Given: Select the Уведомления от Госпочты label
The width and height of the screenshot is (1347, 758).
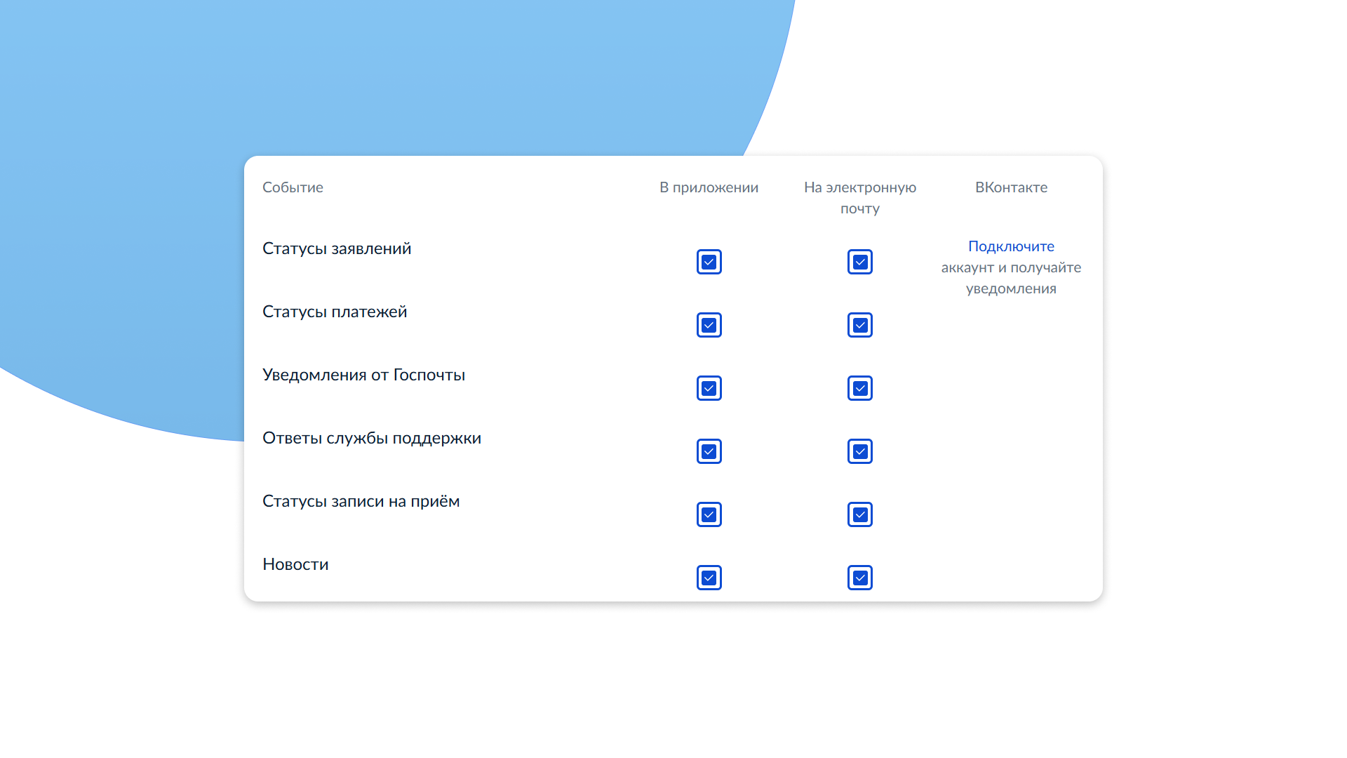Looking at the screenshot, I should pos(363,375).
